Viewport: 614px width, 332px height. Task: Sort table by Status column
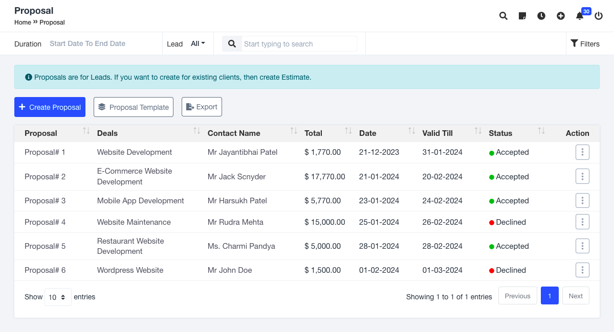(541, 131)
